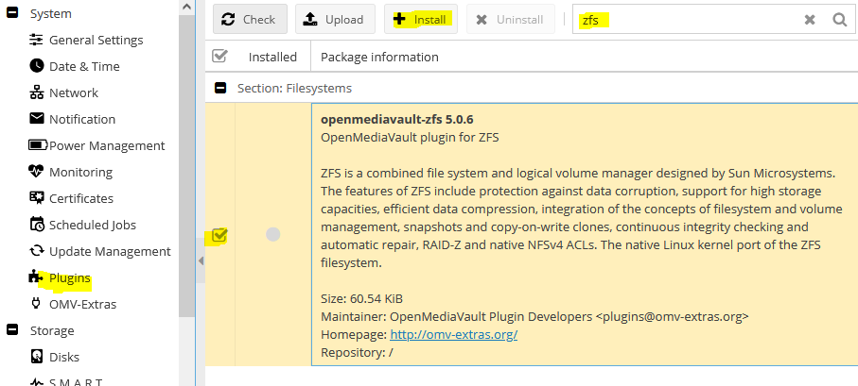This screenshot has width=858, height=386.
Task: Open the Certificates page
Action: coord(81,198)
